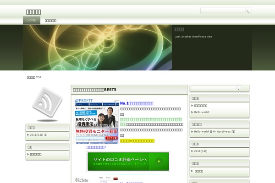
Task: Open the navigation item next to HOME
Action: tap(50, 21)
